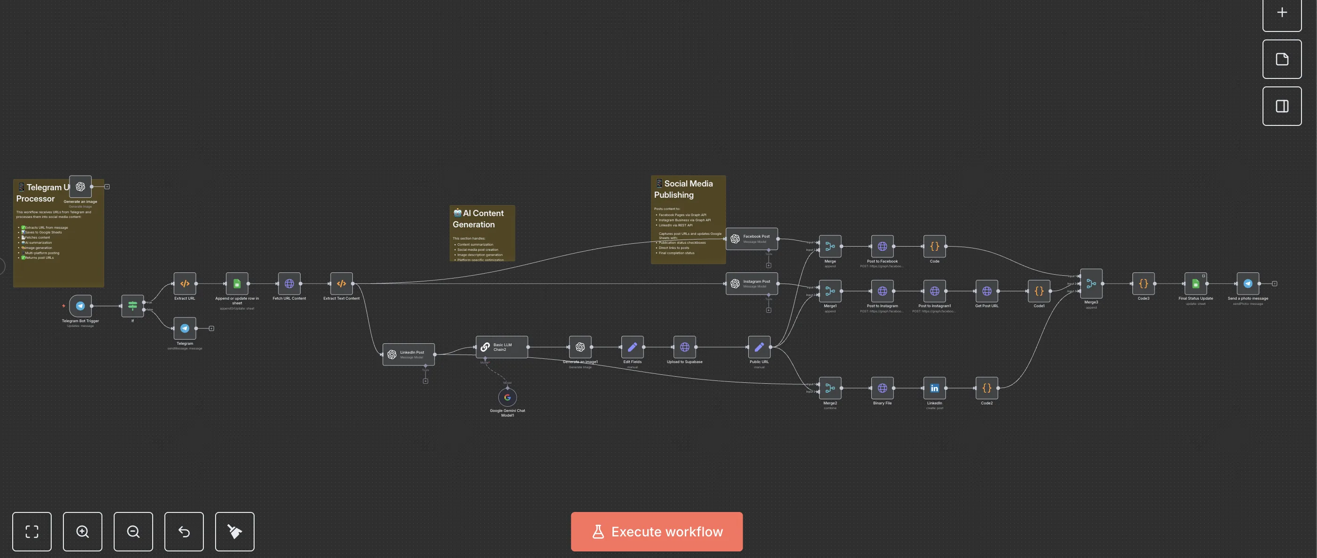Select the Instagram Post message model node
The height and width of the screenshot is (558, 1317).
tap(751, 283)
